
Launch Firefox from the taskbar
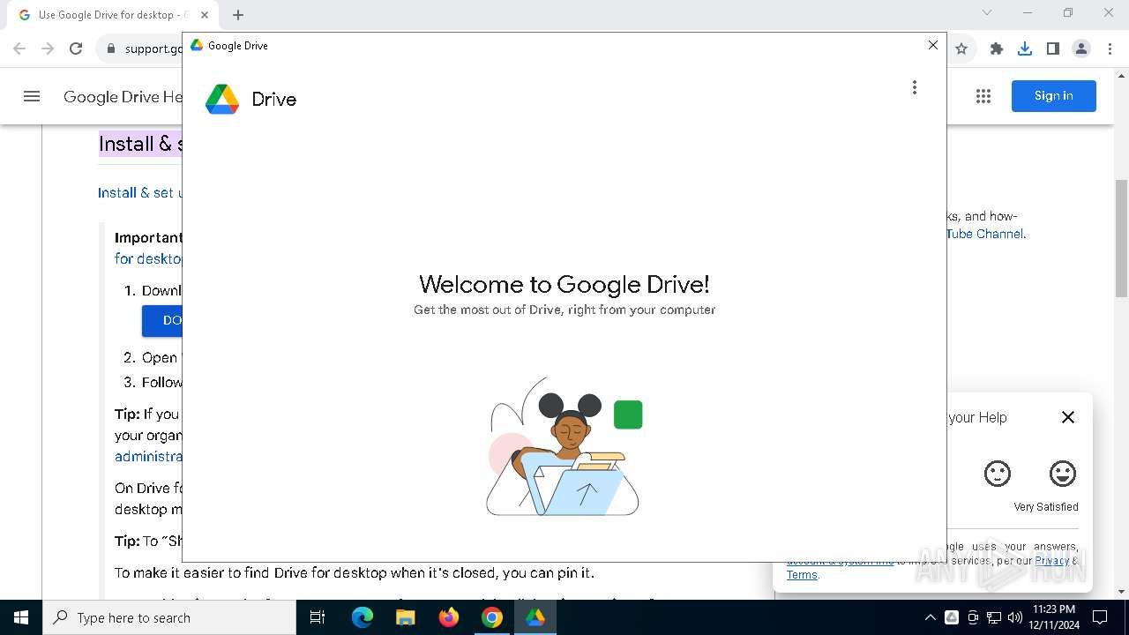point(449,617)
